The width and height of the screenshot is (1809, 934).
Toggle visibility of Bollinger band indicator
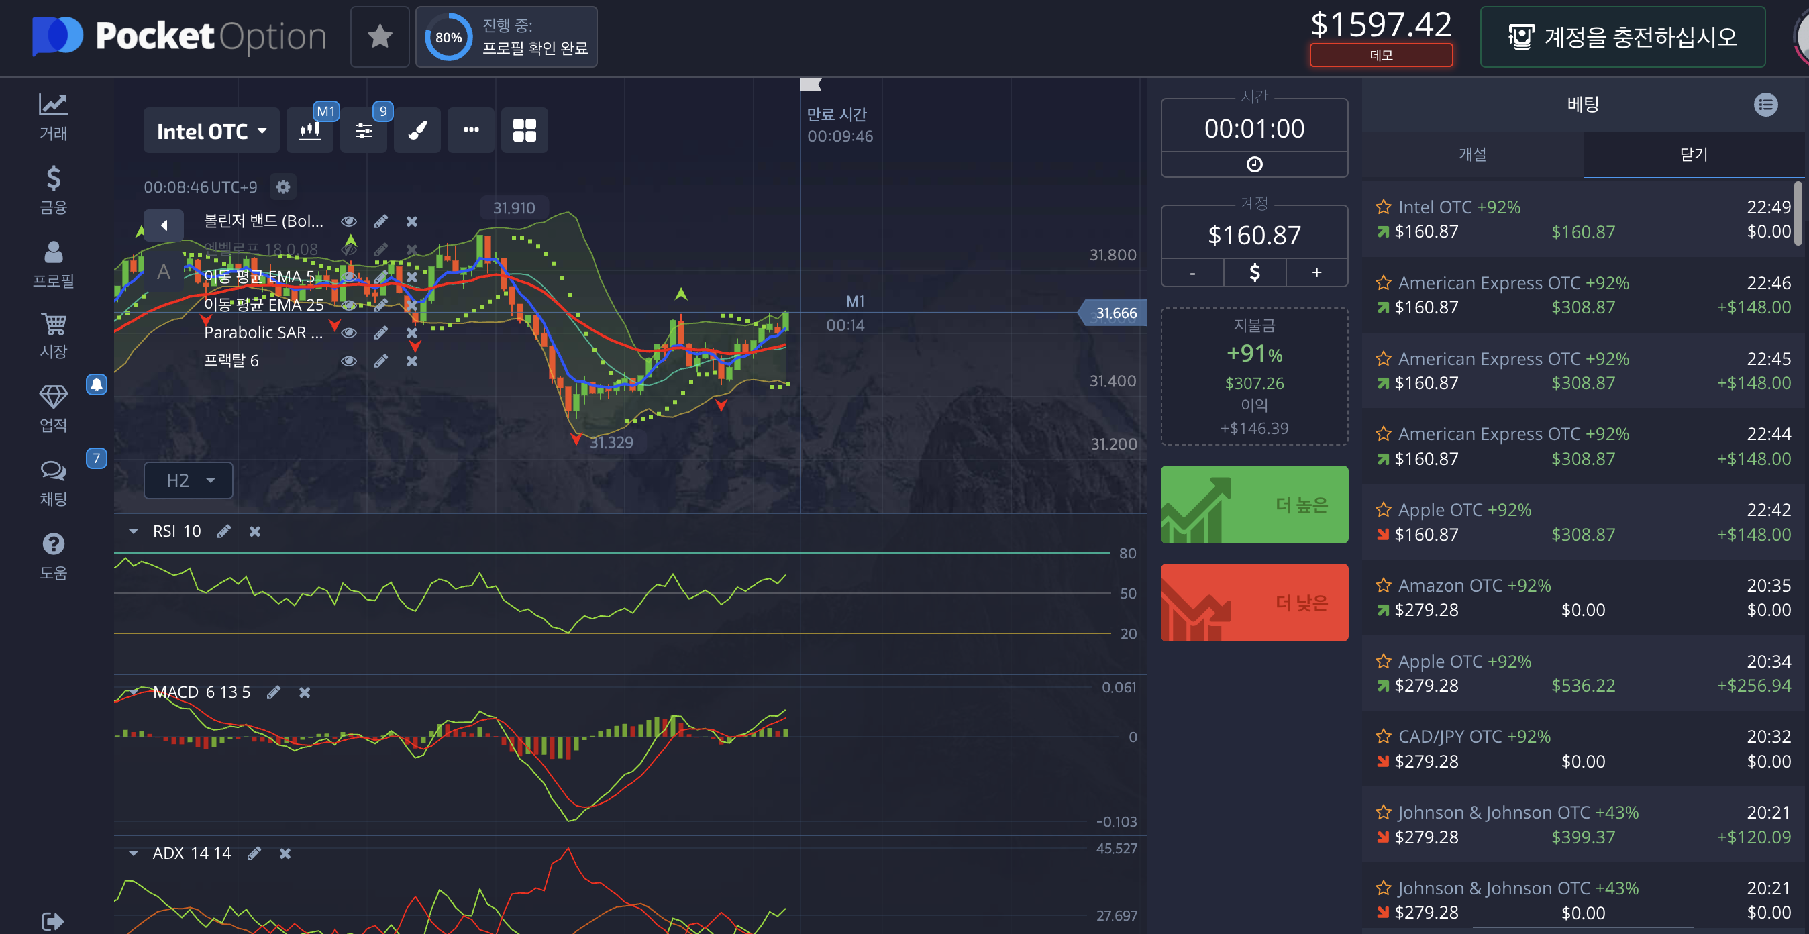(x=349, y=221)
